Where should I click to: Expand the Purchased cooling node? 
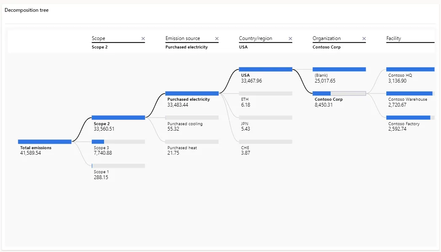192,118
